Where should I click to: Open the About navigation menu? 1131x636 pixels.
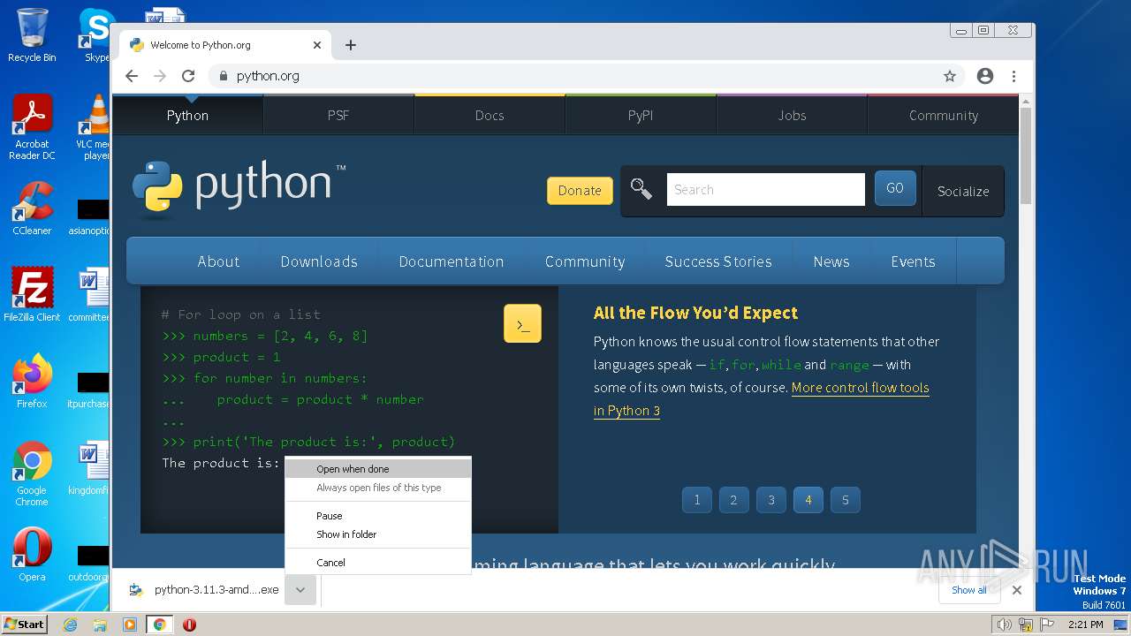point(218,261)
